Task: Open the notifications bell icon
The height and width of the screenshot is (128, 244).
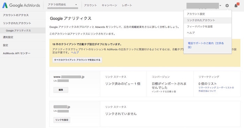Action: tap(236, 6)
